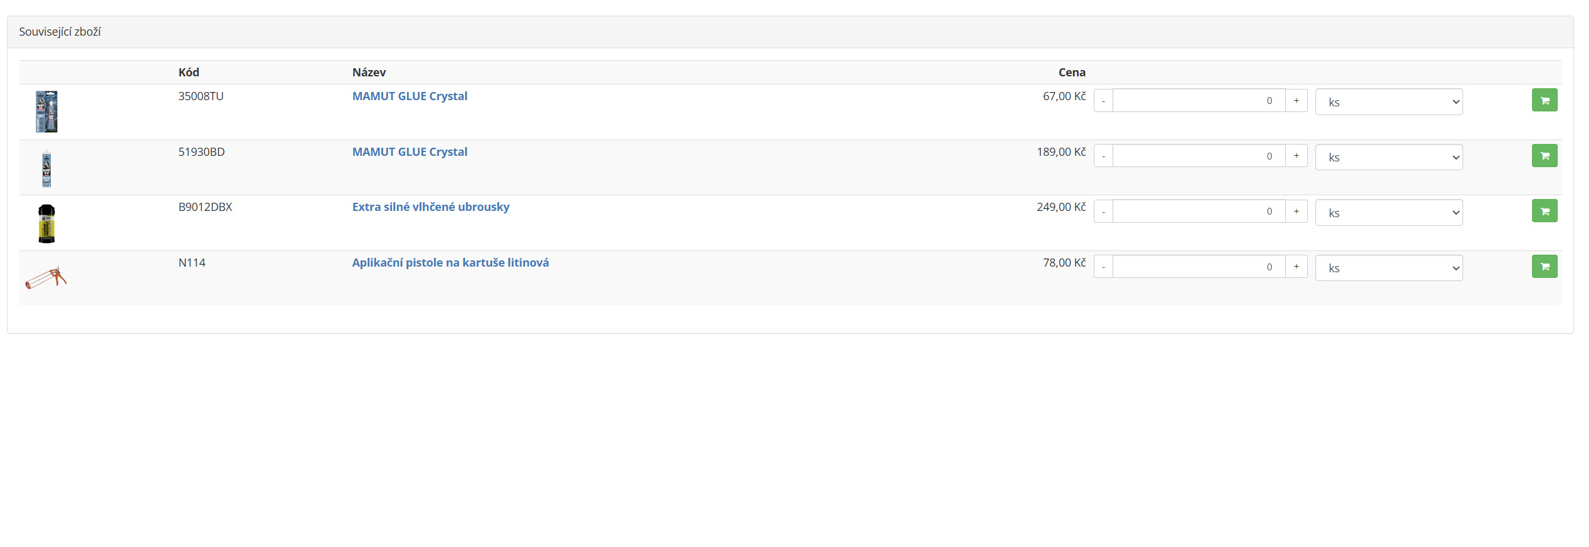1589x547 pixels.
Task: Open unit dropdown for Extra silné ubrousky
Action: point(1388,213)
